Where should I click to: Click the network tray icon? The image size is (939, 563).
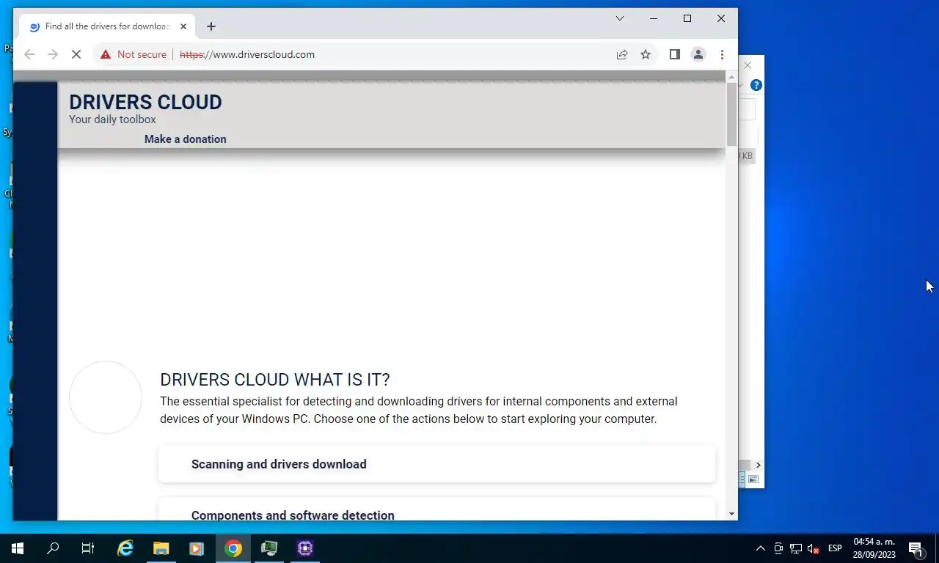point(795,548)
